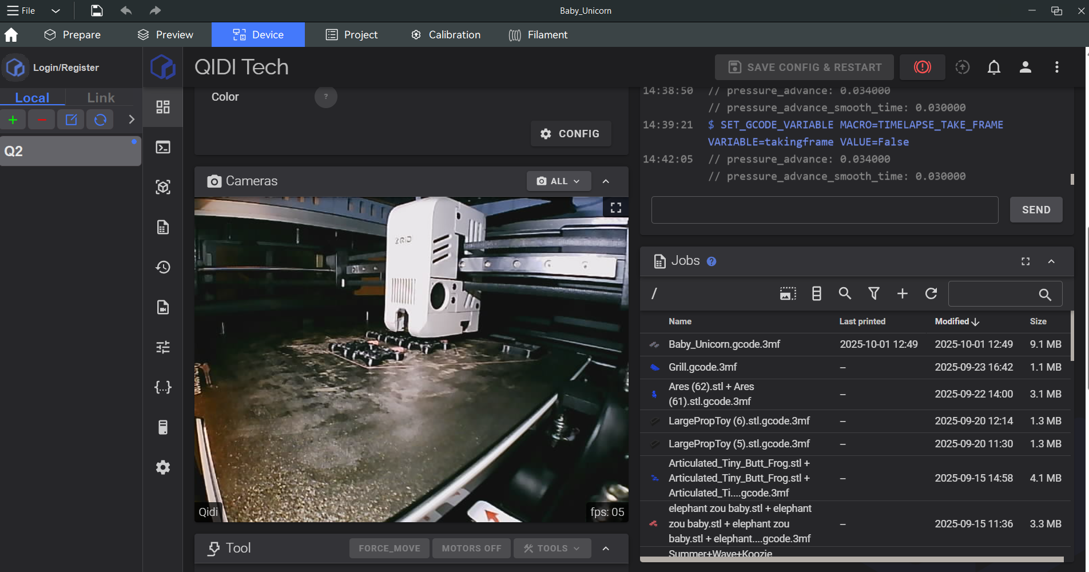Click the camera fullscreen icon
1089x572 pixels.
615,208
